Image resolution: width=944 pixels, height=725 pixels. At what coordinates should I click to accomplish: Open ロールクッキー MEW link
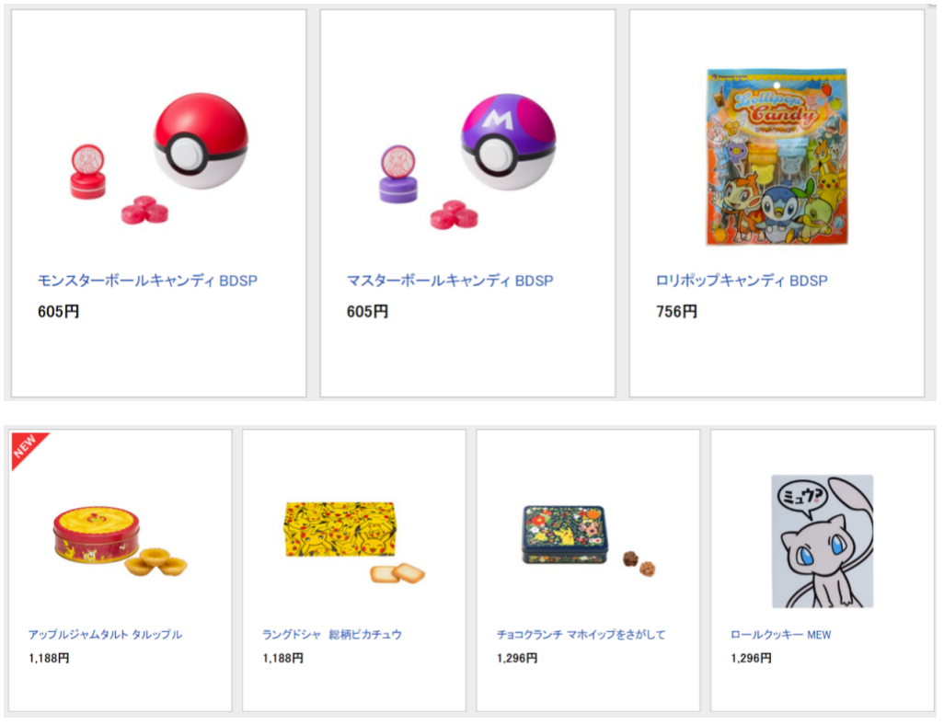[780, 635]
